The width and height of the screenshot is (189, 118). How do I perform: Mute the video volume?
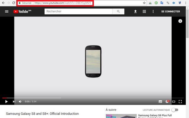coord(20,102)
